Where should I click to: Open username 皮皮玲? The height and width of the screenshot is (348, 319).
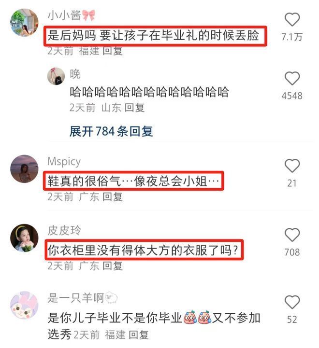[64, 230]
